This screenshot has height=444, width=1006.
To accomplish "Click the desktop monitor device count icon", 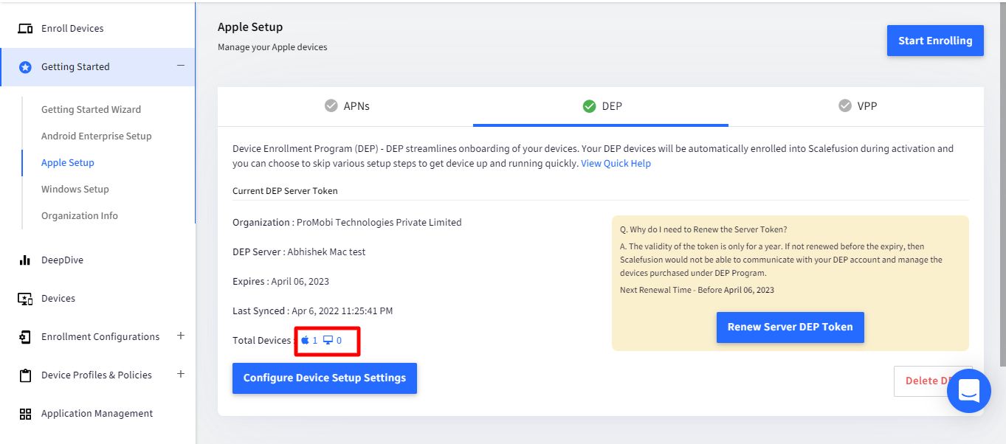I will tap(328, 340).
